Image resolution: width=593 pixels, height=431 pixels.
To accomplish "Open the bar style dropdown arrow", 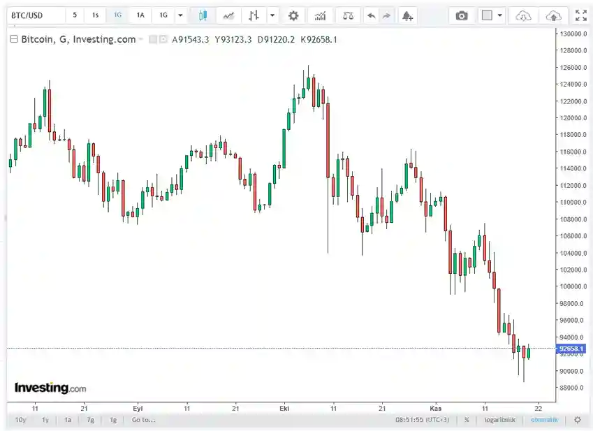I will coord(272,15).
